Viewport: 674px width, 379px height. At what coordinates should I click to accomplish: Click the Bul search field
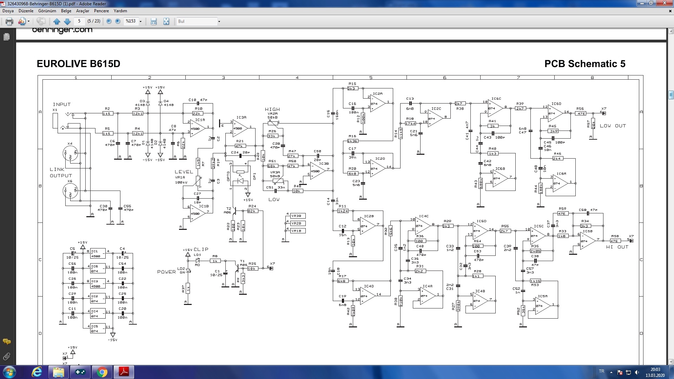[x=197, y=21]
